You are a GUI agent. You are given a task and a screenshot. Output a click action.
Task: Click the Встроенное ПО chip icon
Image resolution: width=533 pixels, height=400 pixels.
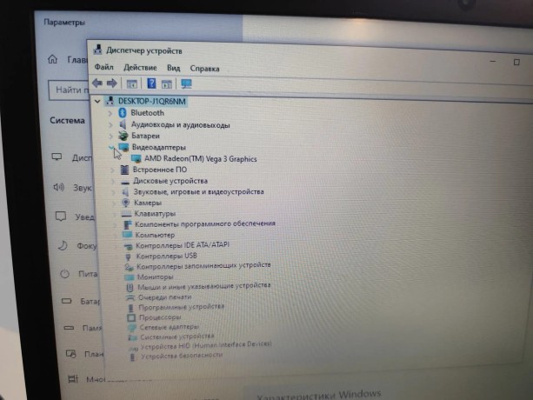(x=124, y=170)
